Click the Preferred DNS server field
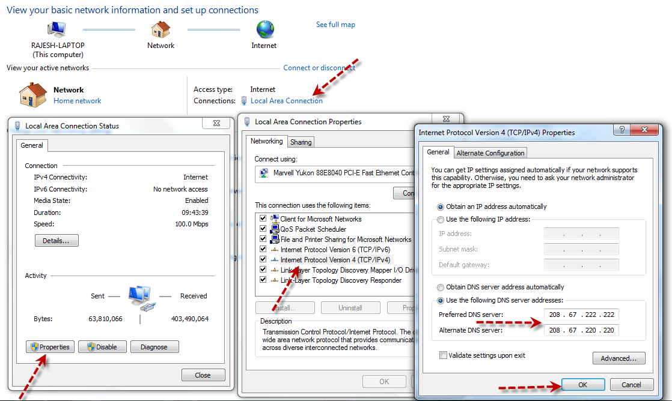 581,315
